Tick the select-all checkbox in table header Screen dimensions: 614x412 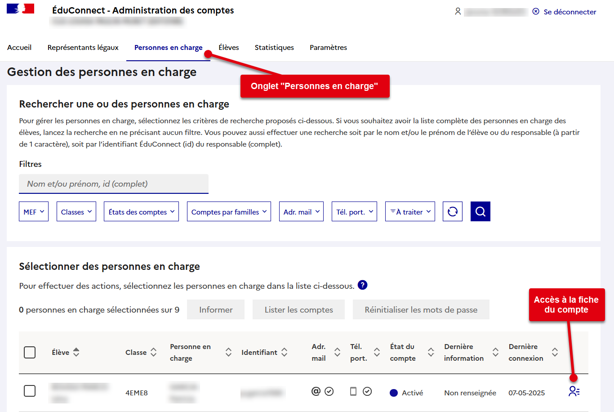point(30,352)
